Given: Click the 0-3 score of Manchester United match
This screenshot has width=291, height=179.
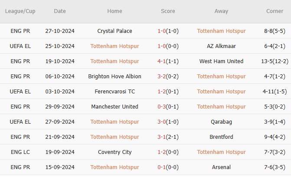Looking at the screenshot, I should point(161,107).
